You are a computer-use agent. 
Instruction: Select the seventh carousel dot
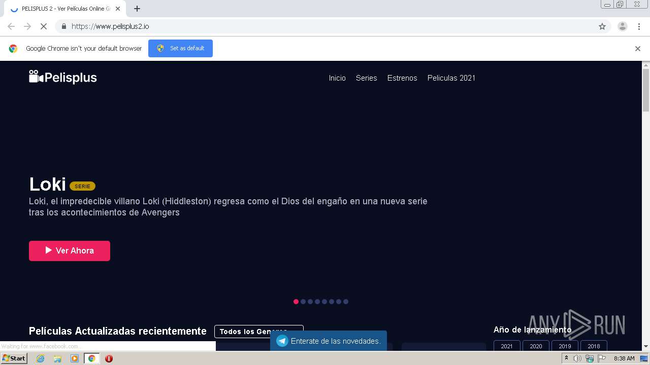(x=339, y=302)
